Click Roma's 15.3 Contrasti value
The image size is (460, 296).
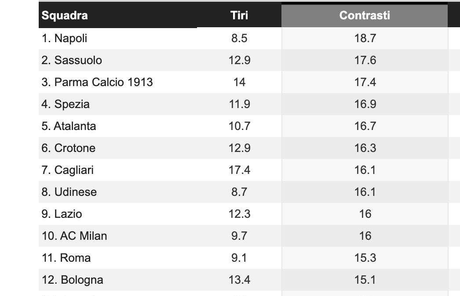pos(365,258)
